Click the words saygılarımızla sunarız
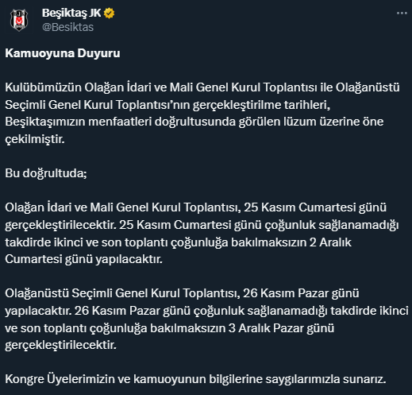Image resolution: width=412 pixels, height=395 pixels. (x=326, y=379)
